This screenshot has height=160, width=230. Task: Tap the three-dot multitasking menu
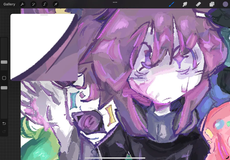[x=115, y=2]
